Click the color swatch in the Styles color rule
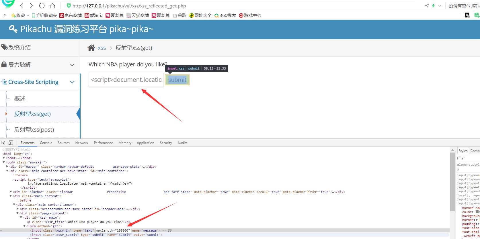The width and height of the screenshot is (480, 239). point(477,212)
